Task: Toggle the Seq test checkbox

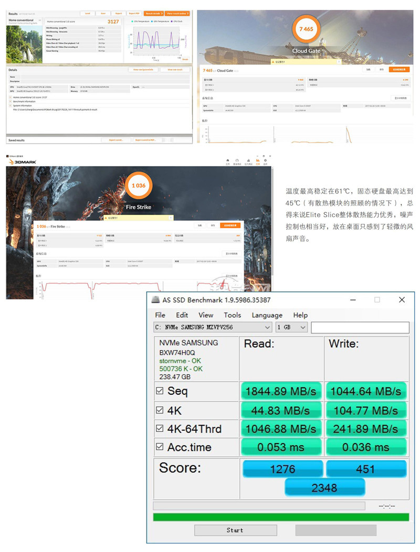Action: pos(160,391)
